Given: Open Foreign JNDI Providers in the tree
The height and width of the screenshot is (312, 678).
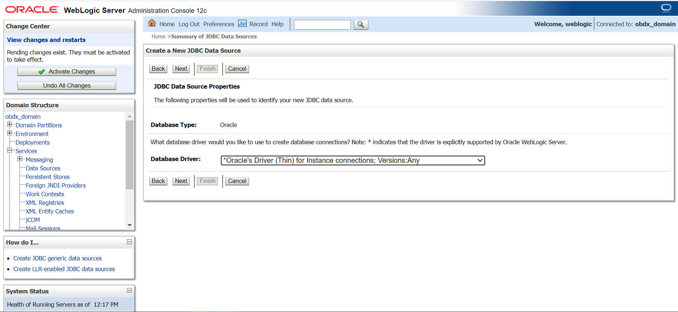Looking at the screenshot, I should pyautogui.click(x=56, y=185).
